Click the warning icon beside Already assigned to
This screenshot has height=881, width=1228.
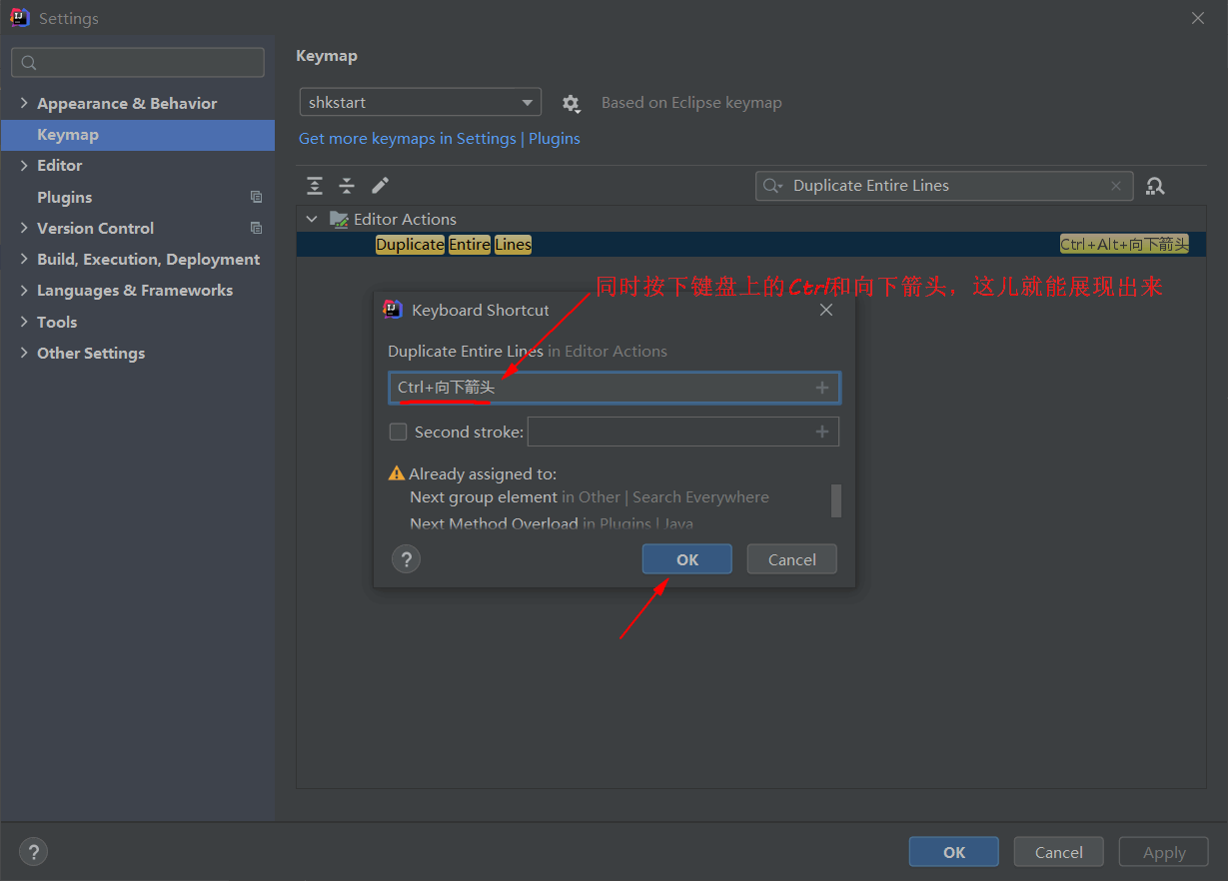coord(397,473)
